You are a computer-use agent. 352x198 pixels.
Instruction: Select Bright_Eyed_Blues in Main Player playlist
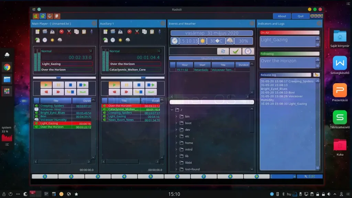pos(53,113)
